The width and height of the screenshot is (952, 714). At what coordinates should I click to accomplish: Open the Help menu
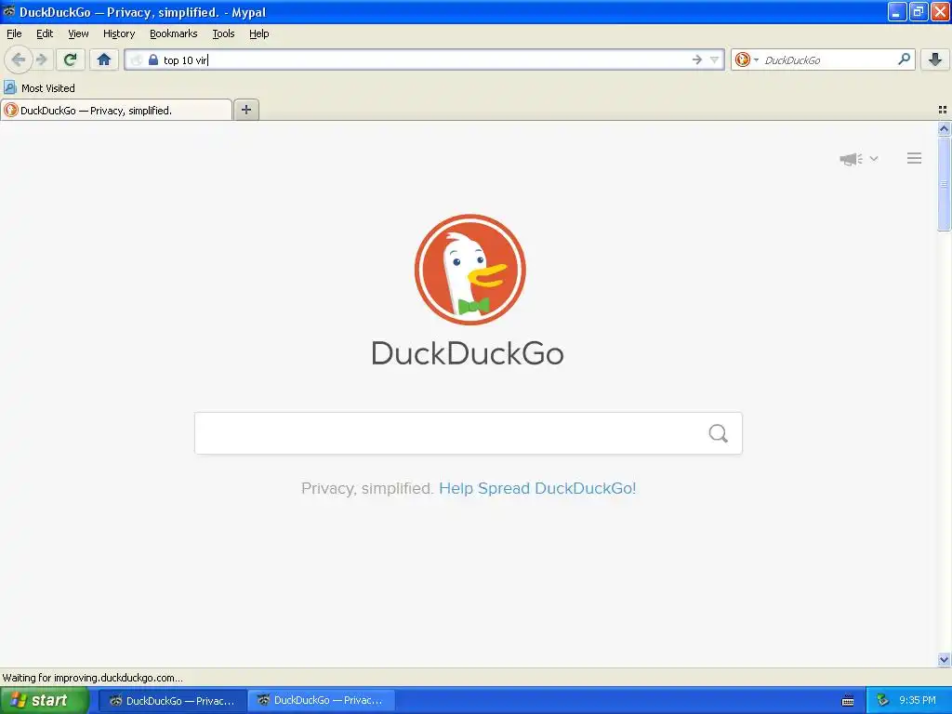pos(259,33)
